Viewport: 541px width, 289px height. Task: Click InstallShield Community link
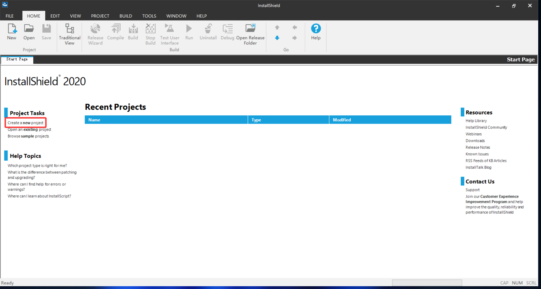click(x=486, y=127)
